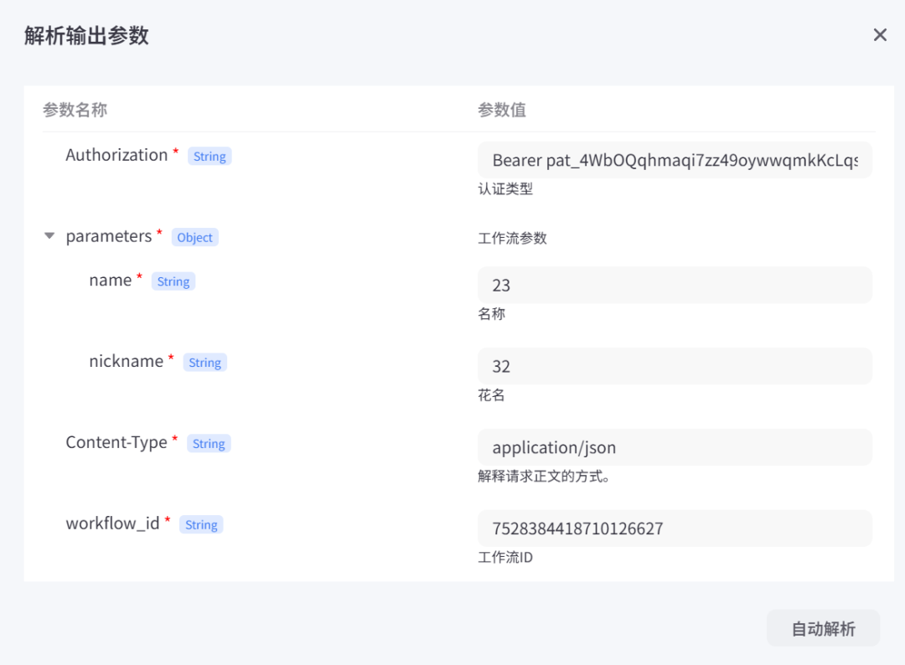Viewport: 905px width, 665px height.
Task: Click the Authorization Bearer token field
Action: tap(675, 160)
